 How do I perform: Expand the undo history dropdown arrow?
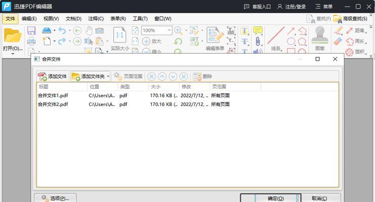[x=70, y=30]
